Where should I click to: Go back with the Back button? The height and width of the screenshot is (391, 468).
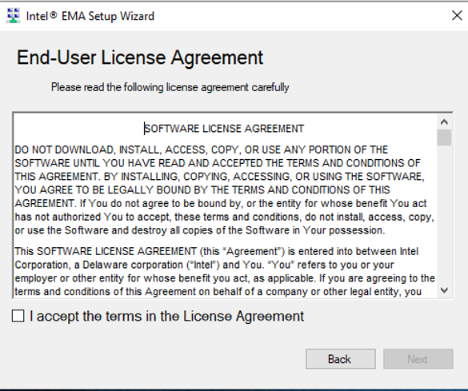(341, 359)
